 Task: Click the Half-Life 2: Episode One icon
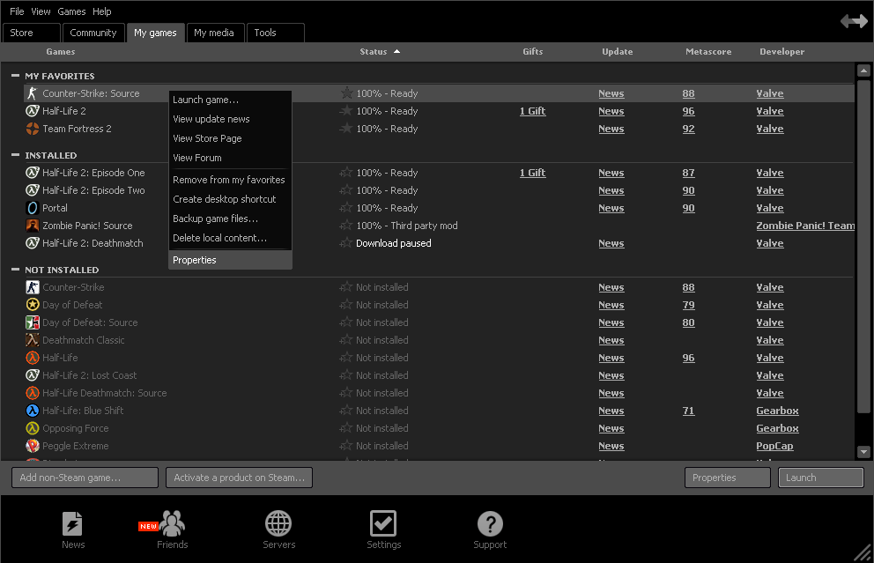click(x=33, y=173)
